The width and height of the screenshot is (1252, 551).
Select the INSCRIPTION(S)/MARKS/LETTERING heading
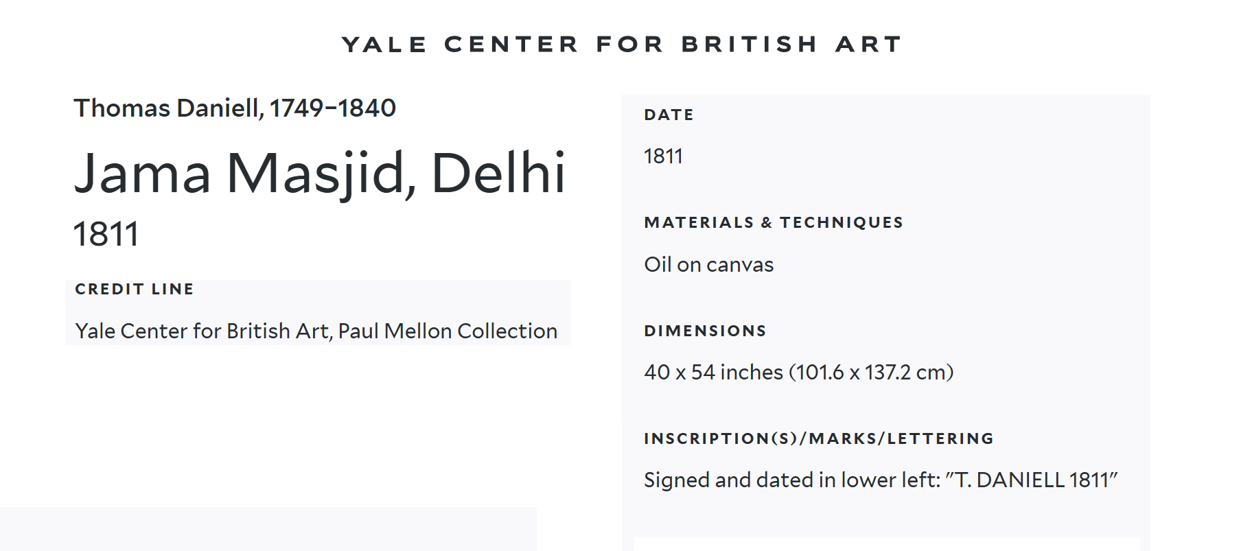819,438
